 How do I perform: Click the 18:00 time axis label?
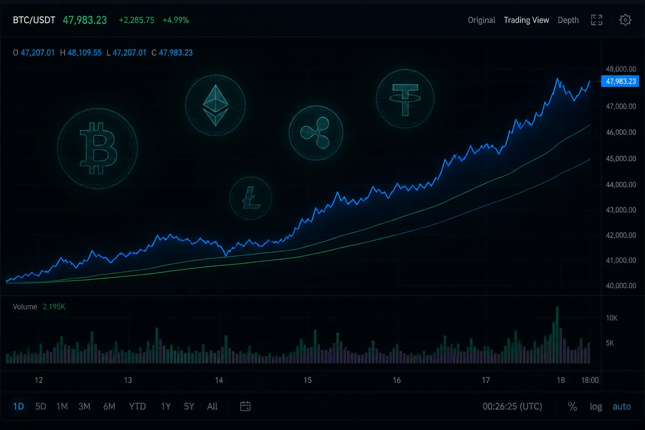pyautogui.click(x=590, y=380)
